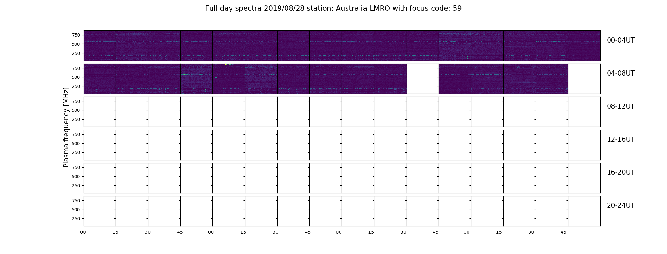
Task: Click the 250 tick of the 04-08UT row
Action: pyautogui.click(x=76, y=86)
